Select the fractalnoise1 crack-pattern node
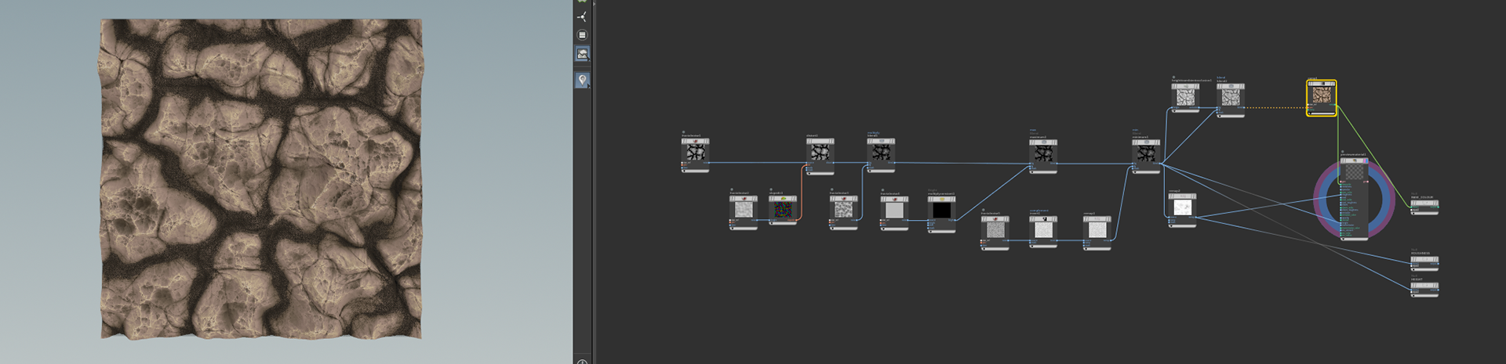The width and height of the screenshot is (1506, 364). [695, 153]
